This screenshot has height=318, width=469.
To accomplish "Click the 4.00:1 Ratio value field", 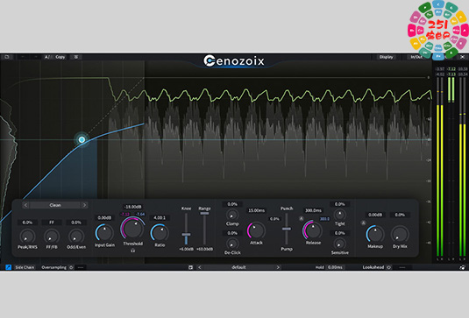I will 160,218.
